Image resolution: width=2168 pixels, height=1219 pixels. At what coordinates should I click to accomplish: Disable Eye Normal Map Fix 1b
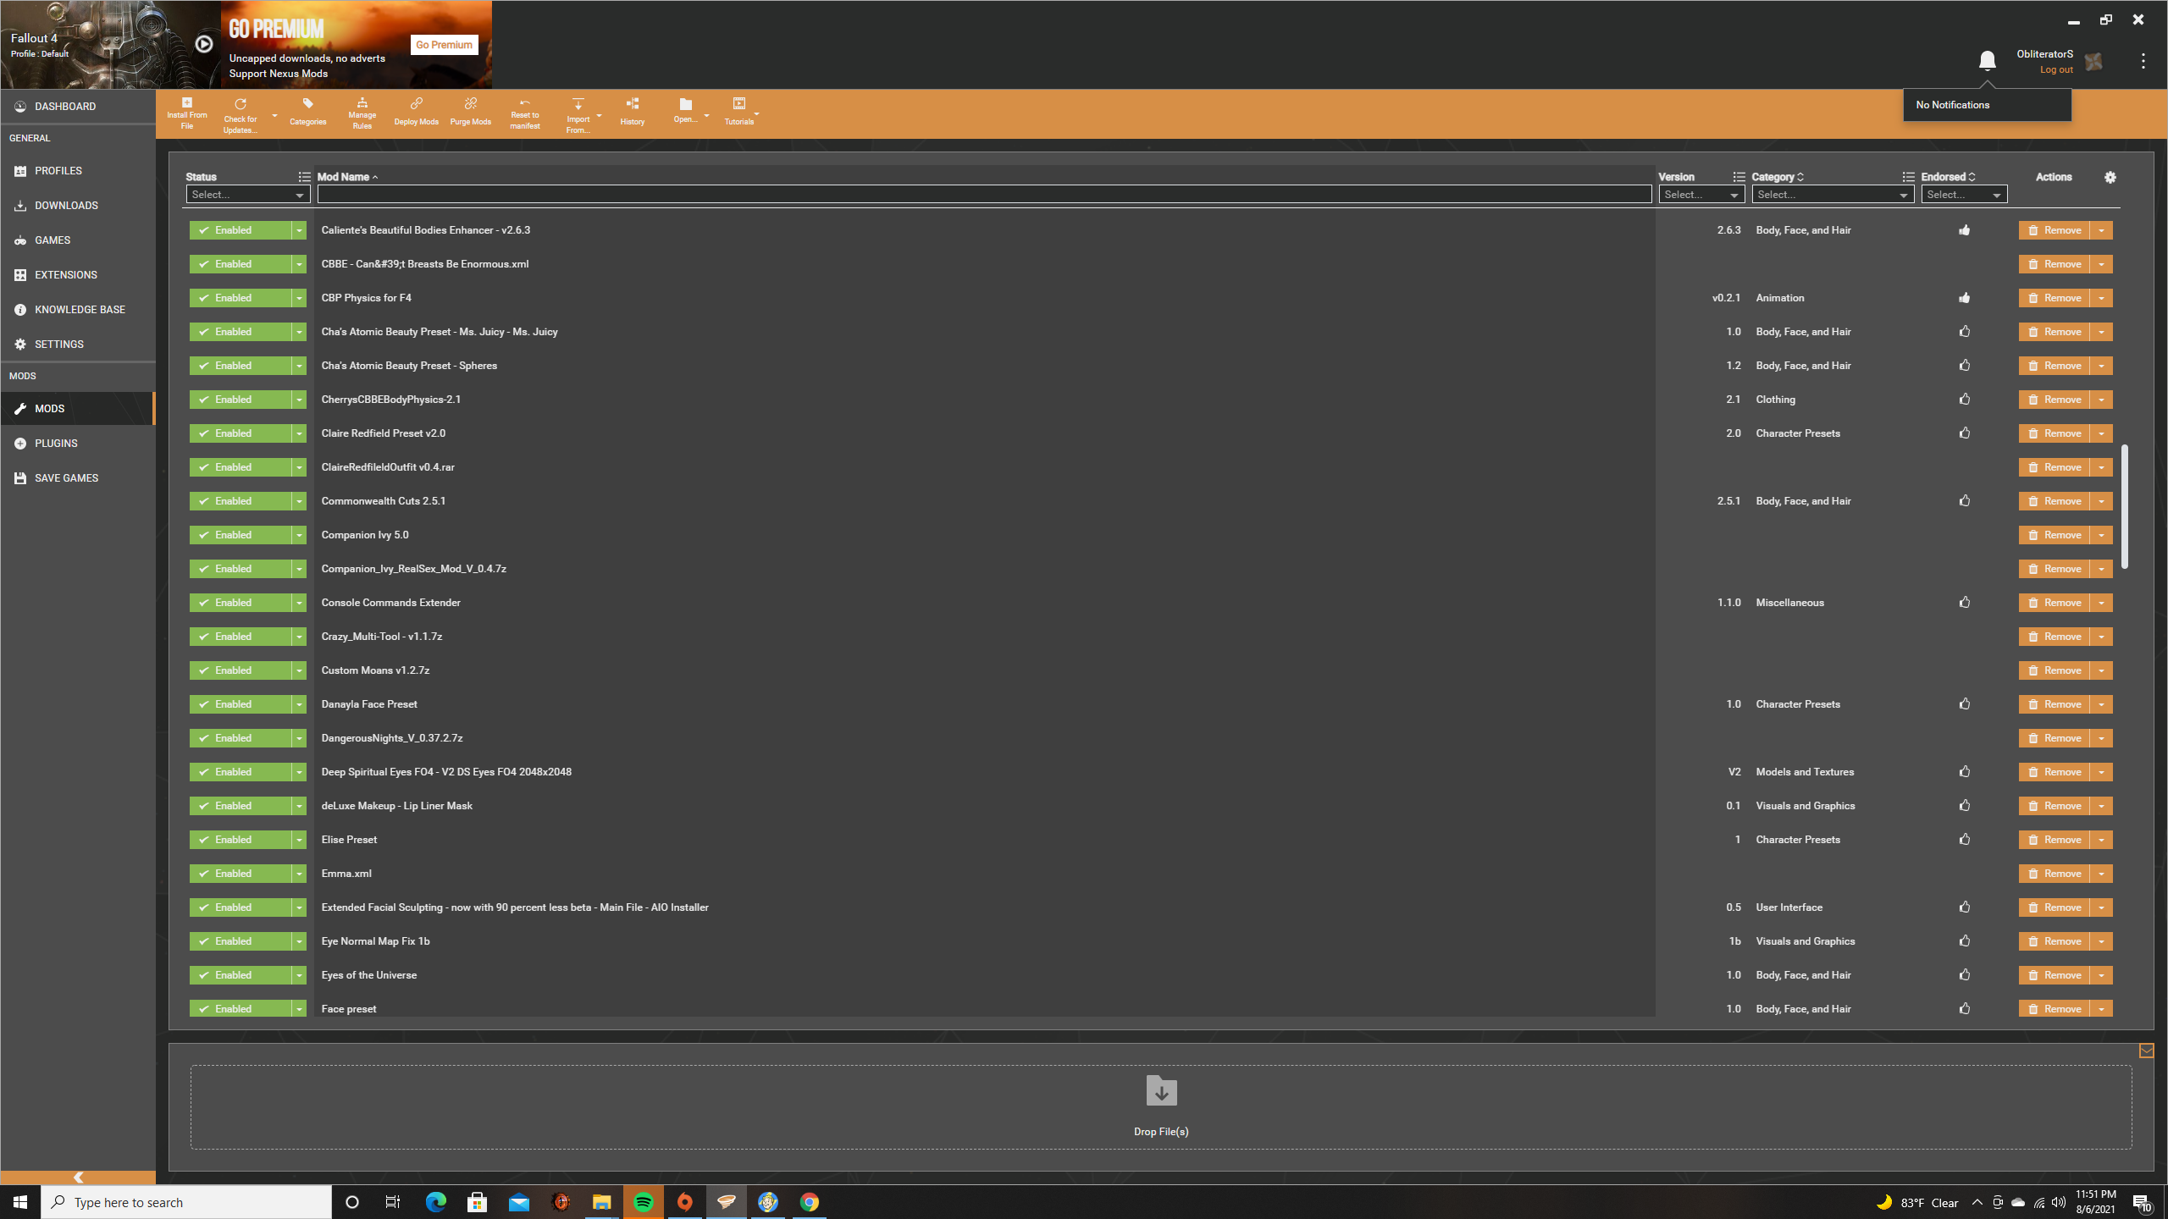coord(241,941)
